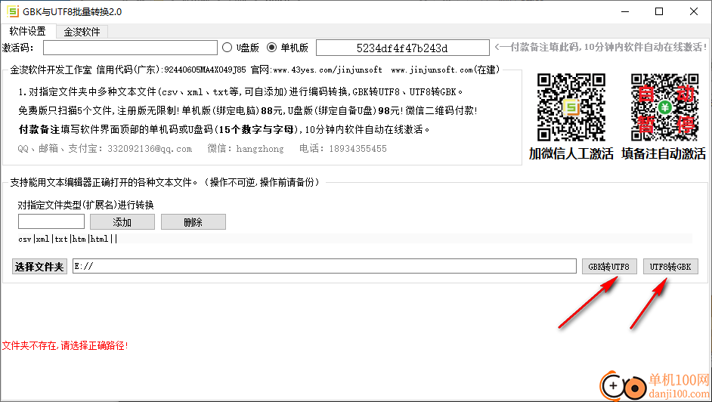
Task: Click the WeChat ID hangzhong
Action: 260,149
